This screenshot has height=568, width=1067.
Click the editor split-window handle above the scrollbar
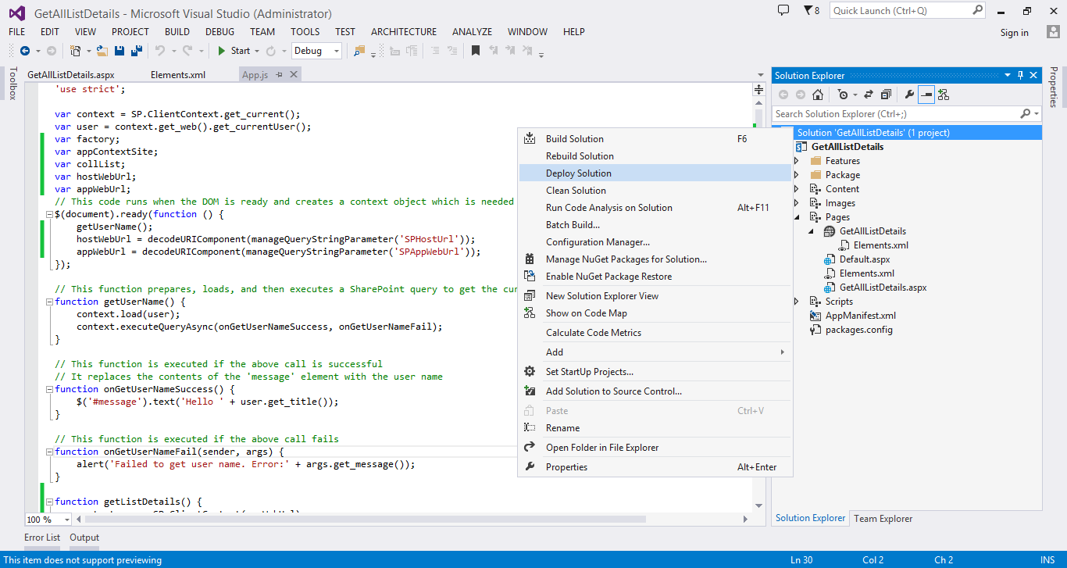(758, 90)
